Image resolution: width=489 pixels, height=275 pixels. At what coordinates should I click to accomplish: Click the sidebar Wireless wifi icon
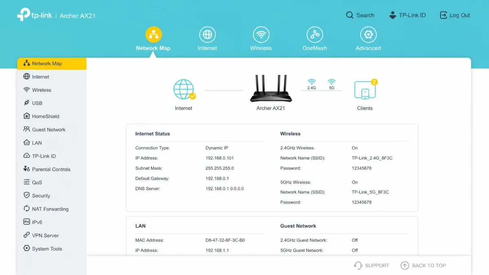(x=26, y=90)
